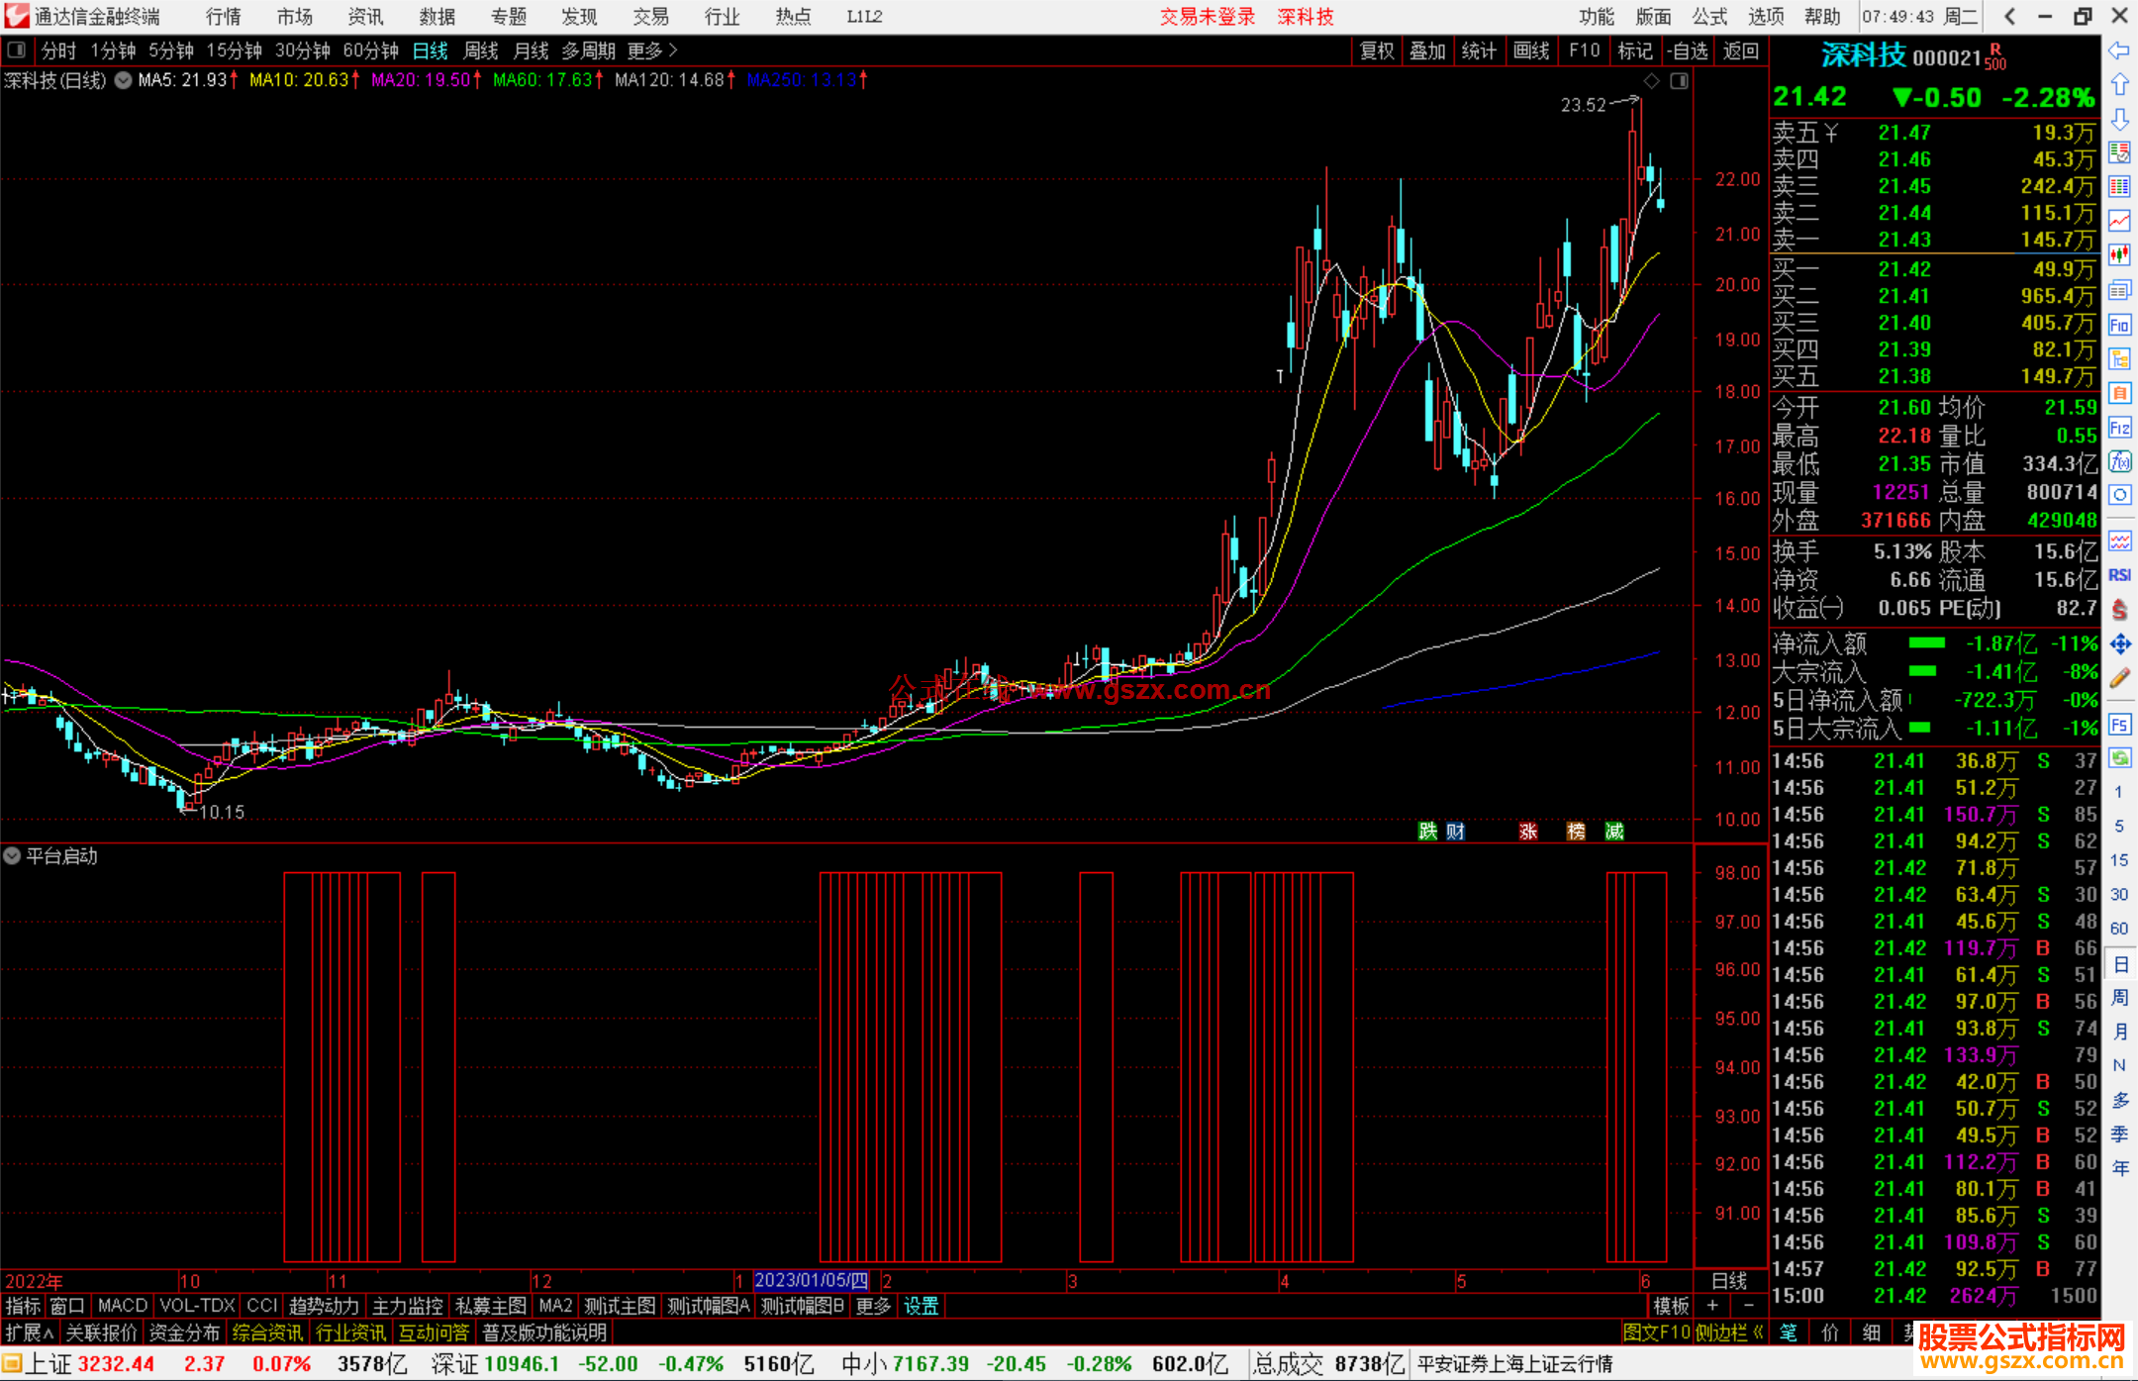
Task: Open the 行情 menu
Action: (223, 17)
